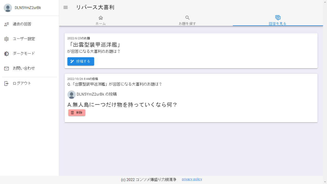Click sidebar user avatar at top
Screen dimensions: 327x184
coord(8,8)
